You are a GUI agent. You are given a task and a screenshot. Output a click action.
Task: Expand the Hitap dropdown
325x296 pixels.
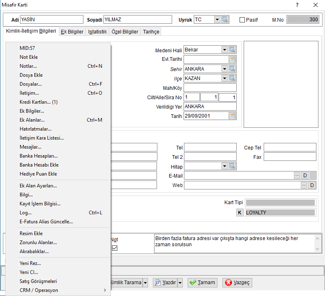click(x=225, y=166)
